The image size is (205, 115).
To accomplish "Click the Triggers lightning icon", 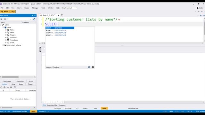I will click(8, 35).
